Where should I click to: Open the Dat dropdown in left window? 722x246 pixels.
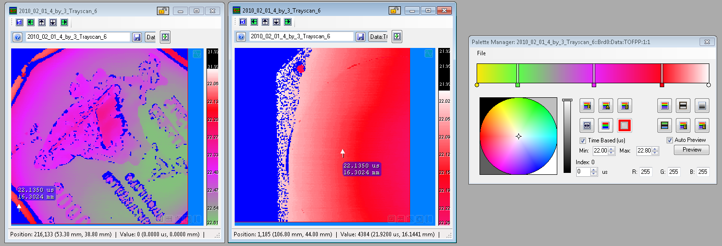click(151, 37)
